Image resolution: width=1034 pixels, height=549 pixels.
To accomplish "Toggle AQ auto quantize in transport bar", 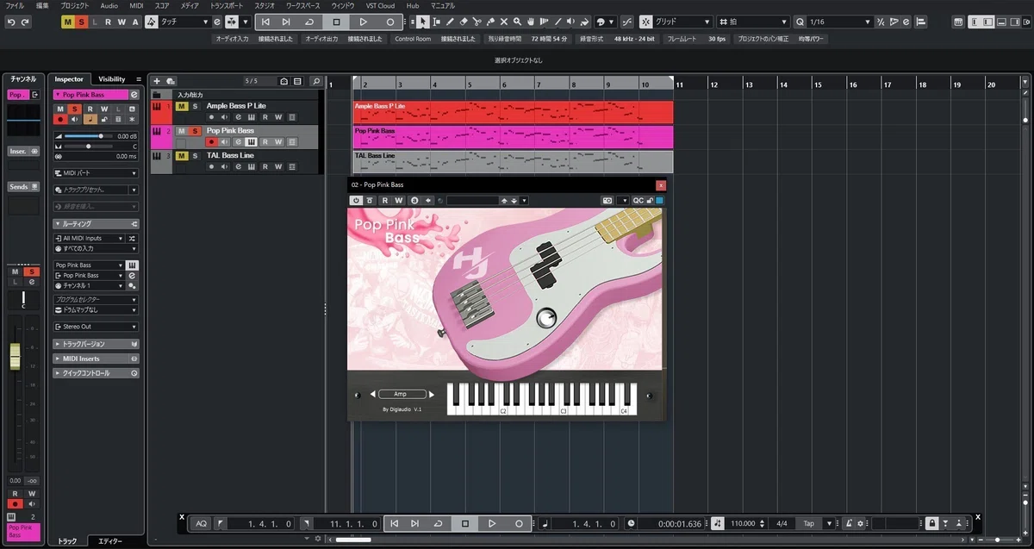I will 201,523.
